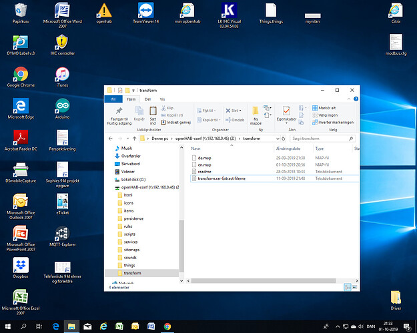
Task: Click the navigation pane vertical scrollbar
Action: pos(181,246)
